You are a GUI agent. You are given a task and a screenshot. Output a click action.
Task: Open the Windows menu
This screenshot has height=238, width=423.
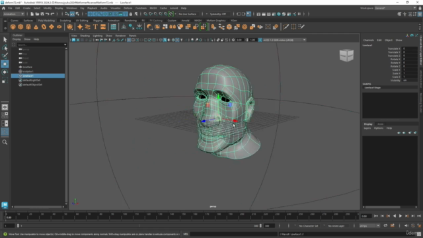coord(71,9)
